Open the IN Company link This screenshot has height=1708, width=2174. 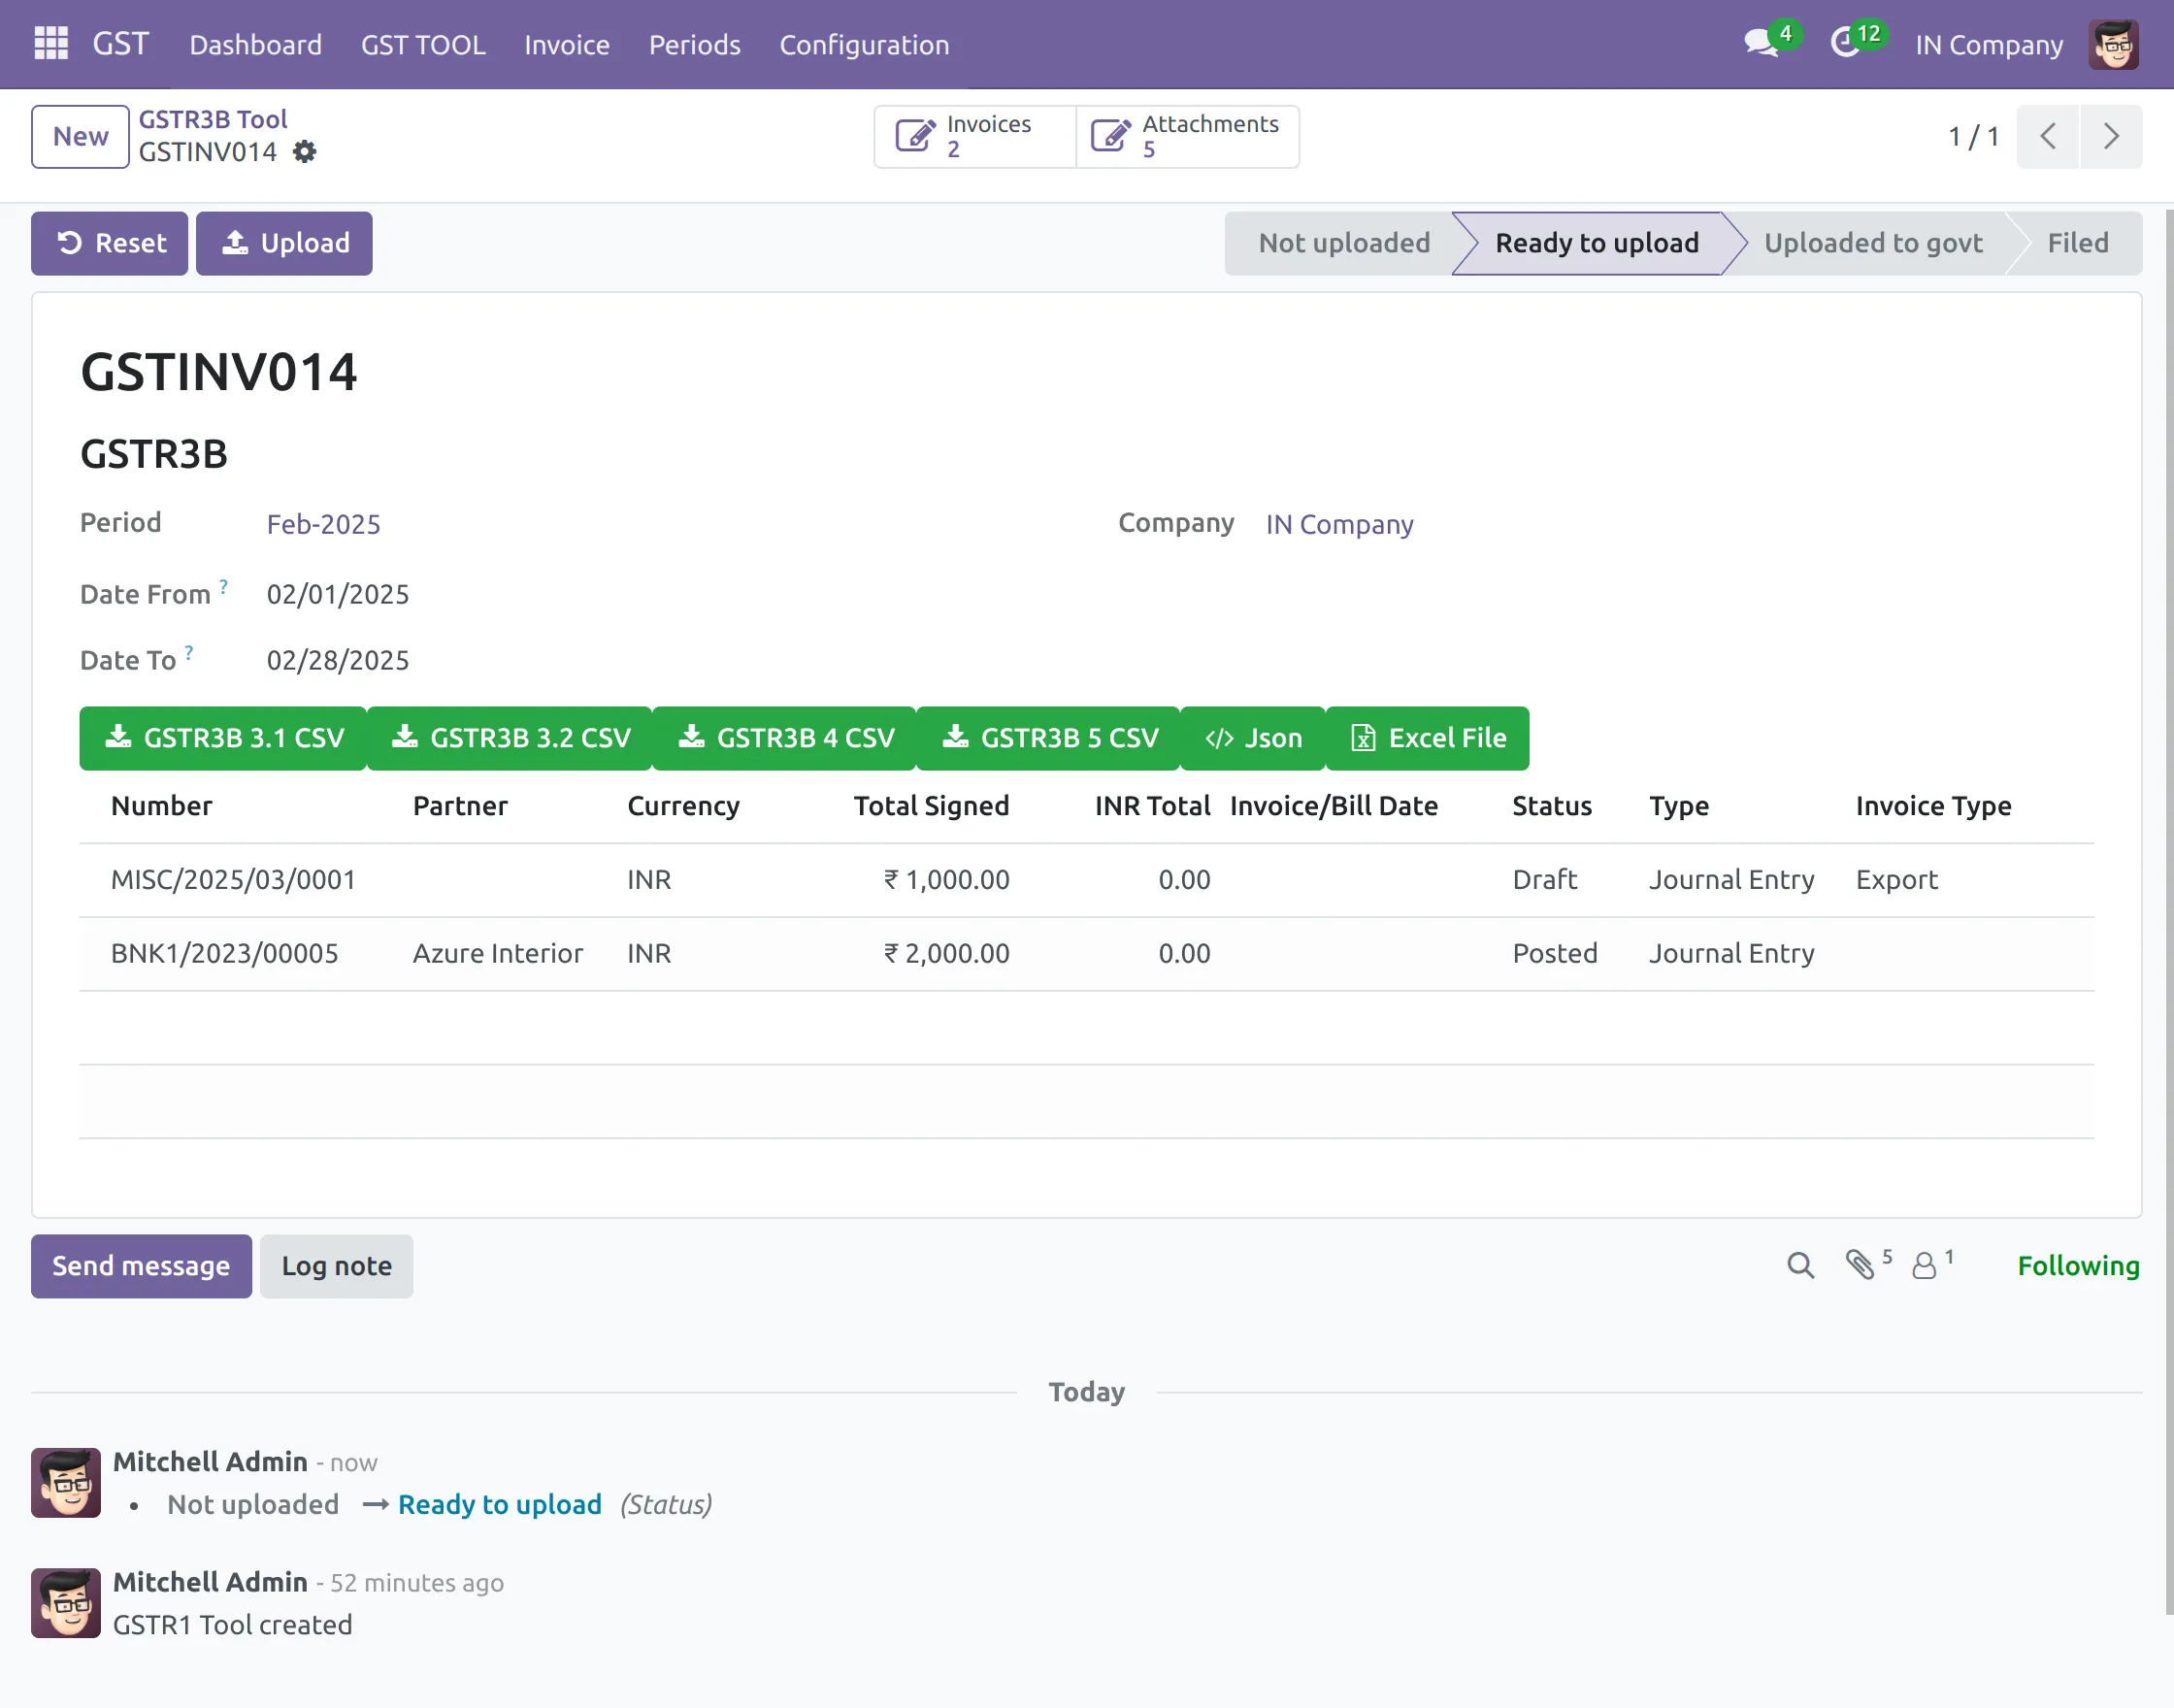[x=1338, y=524]
